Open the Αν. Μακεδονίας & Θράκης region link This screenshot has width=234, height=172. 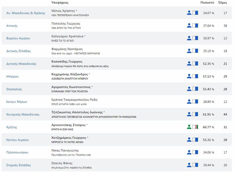(x=26, y=13)
